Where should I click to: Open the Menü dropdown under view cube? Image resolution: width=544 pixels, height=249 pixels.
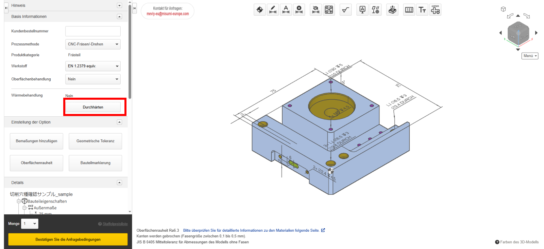pos(530,56)
